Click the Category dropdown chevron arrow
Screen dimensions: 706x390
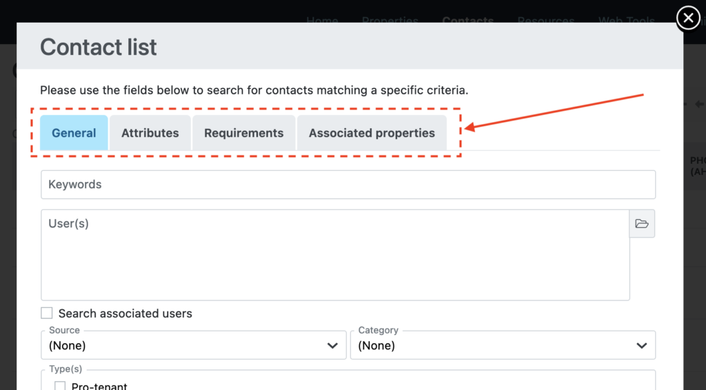641,345
